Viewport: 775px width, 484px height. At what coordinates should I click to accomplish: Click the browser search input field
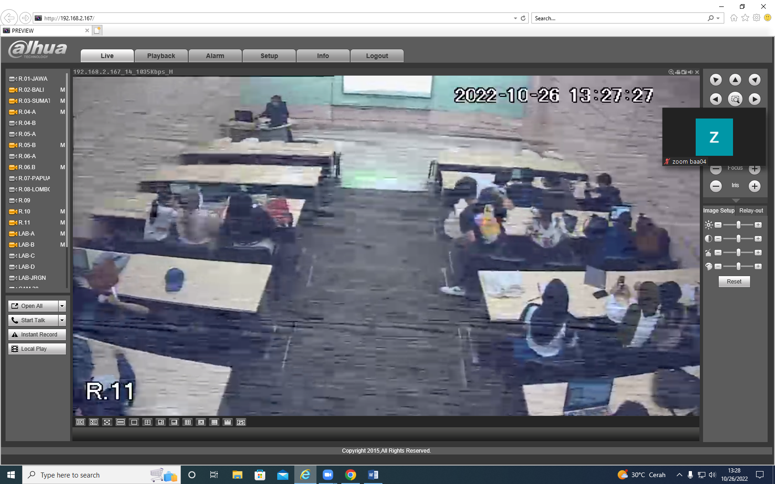[620, 18]
